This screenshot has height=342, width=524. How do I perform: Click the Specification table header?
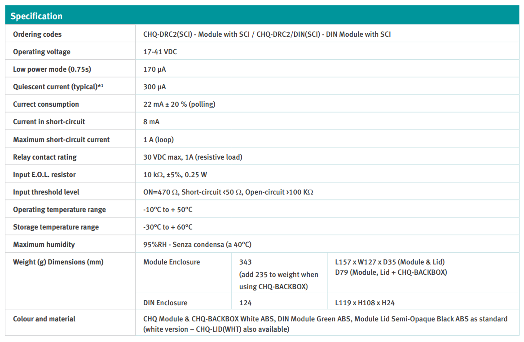36,16
